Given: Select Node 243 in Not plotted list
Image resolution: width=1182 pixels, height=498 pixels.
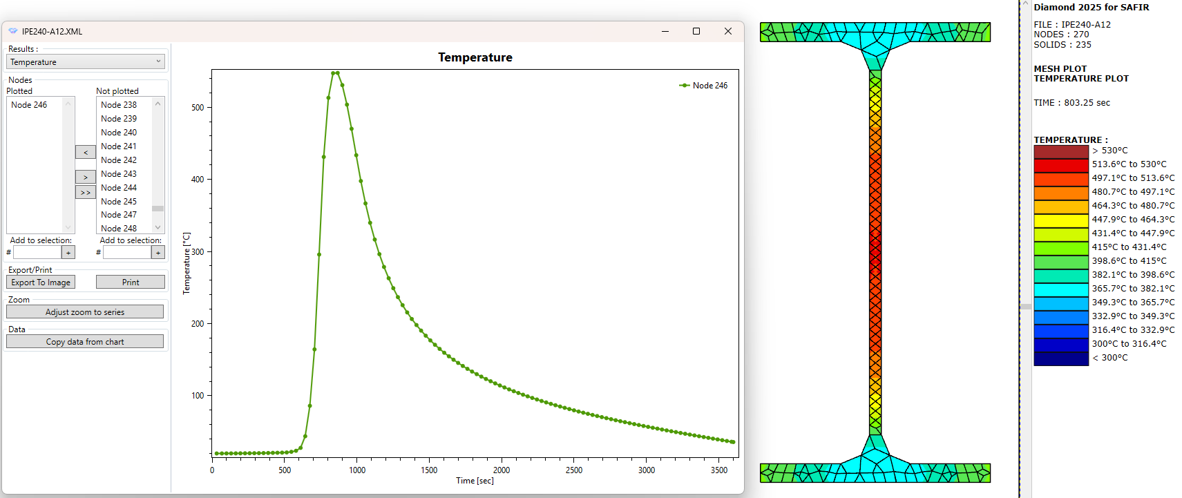Looking at the screenshot, I should tap(119, 174).
